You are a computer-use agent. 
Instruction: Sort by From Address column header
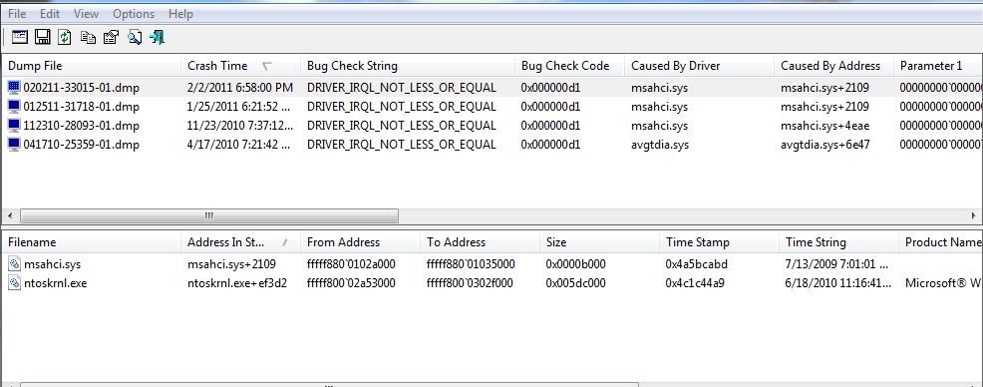(361, 242)
